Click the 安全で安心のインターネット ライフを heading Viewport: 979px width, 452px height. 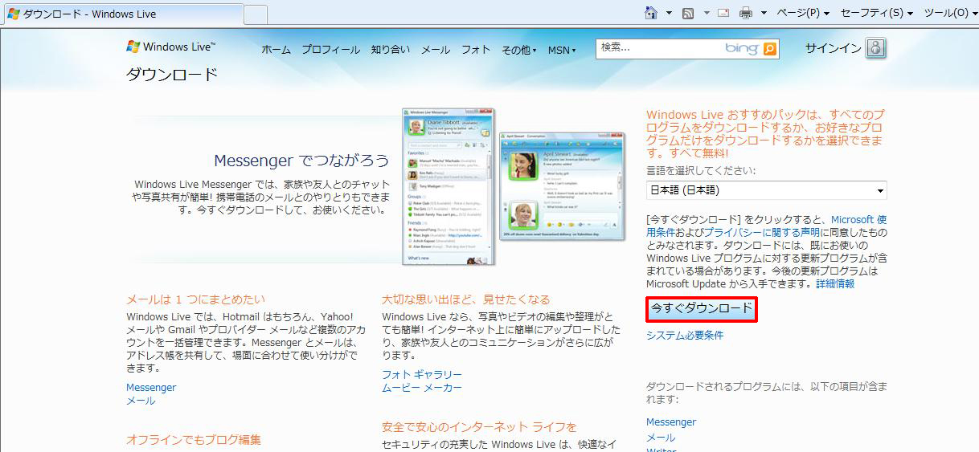[479, 426]
